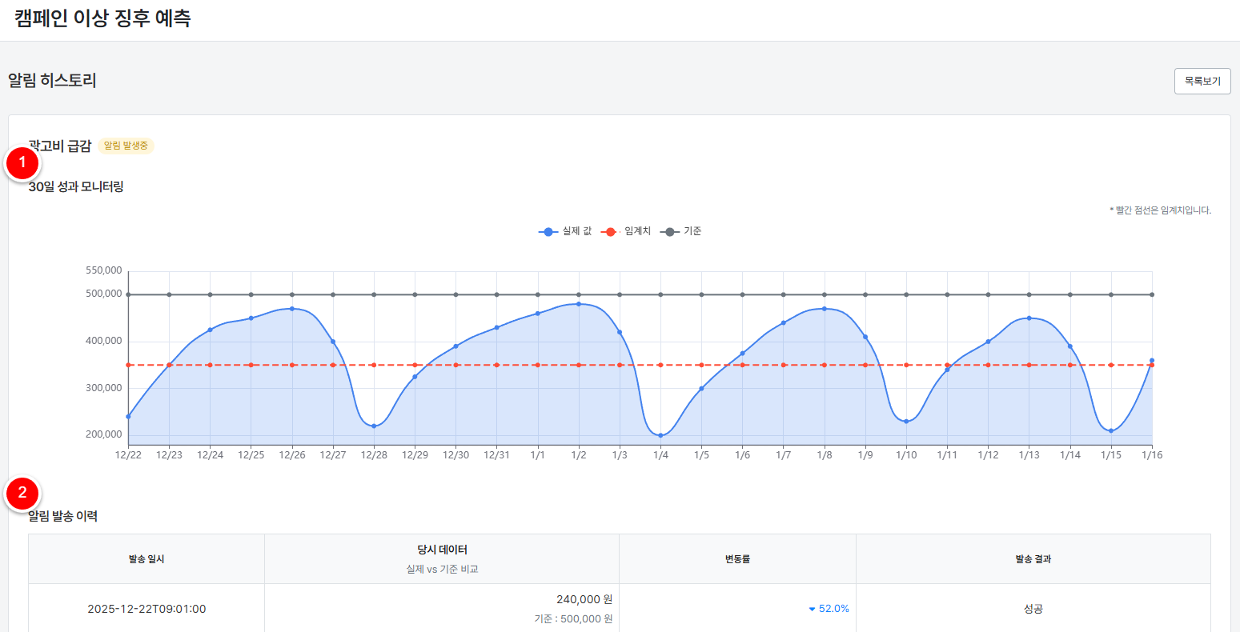Select the actual value peak at 1/2

coord(579,304)
